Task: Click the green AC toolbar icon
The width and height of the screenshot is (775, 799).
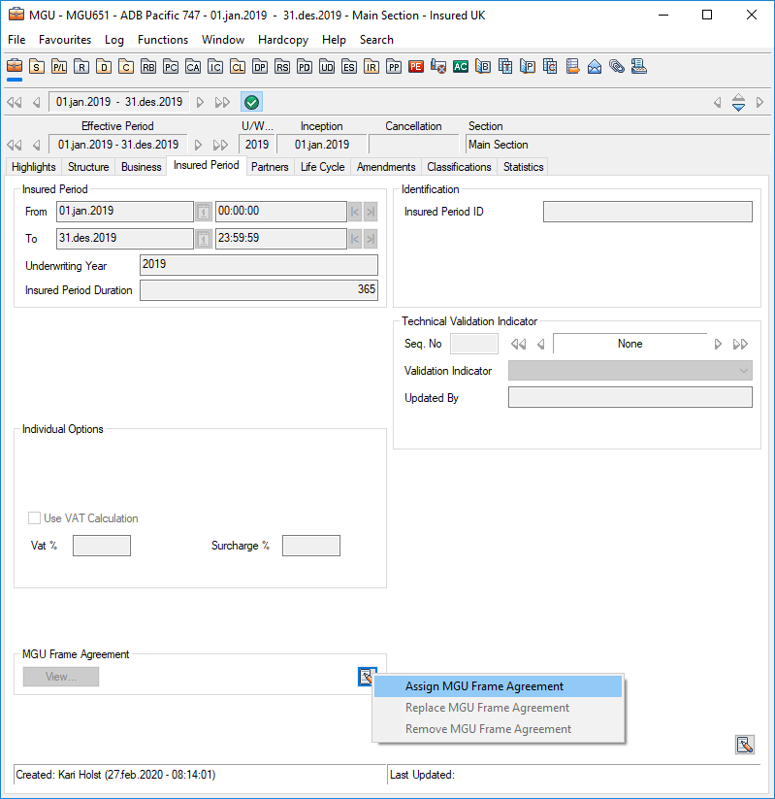Action: tap(461, 67)
